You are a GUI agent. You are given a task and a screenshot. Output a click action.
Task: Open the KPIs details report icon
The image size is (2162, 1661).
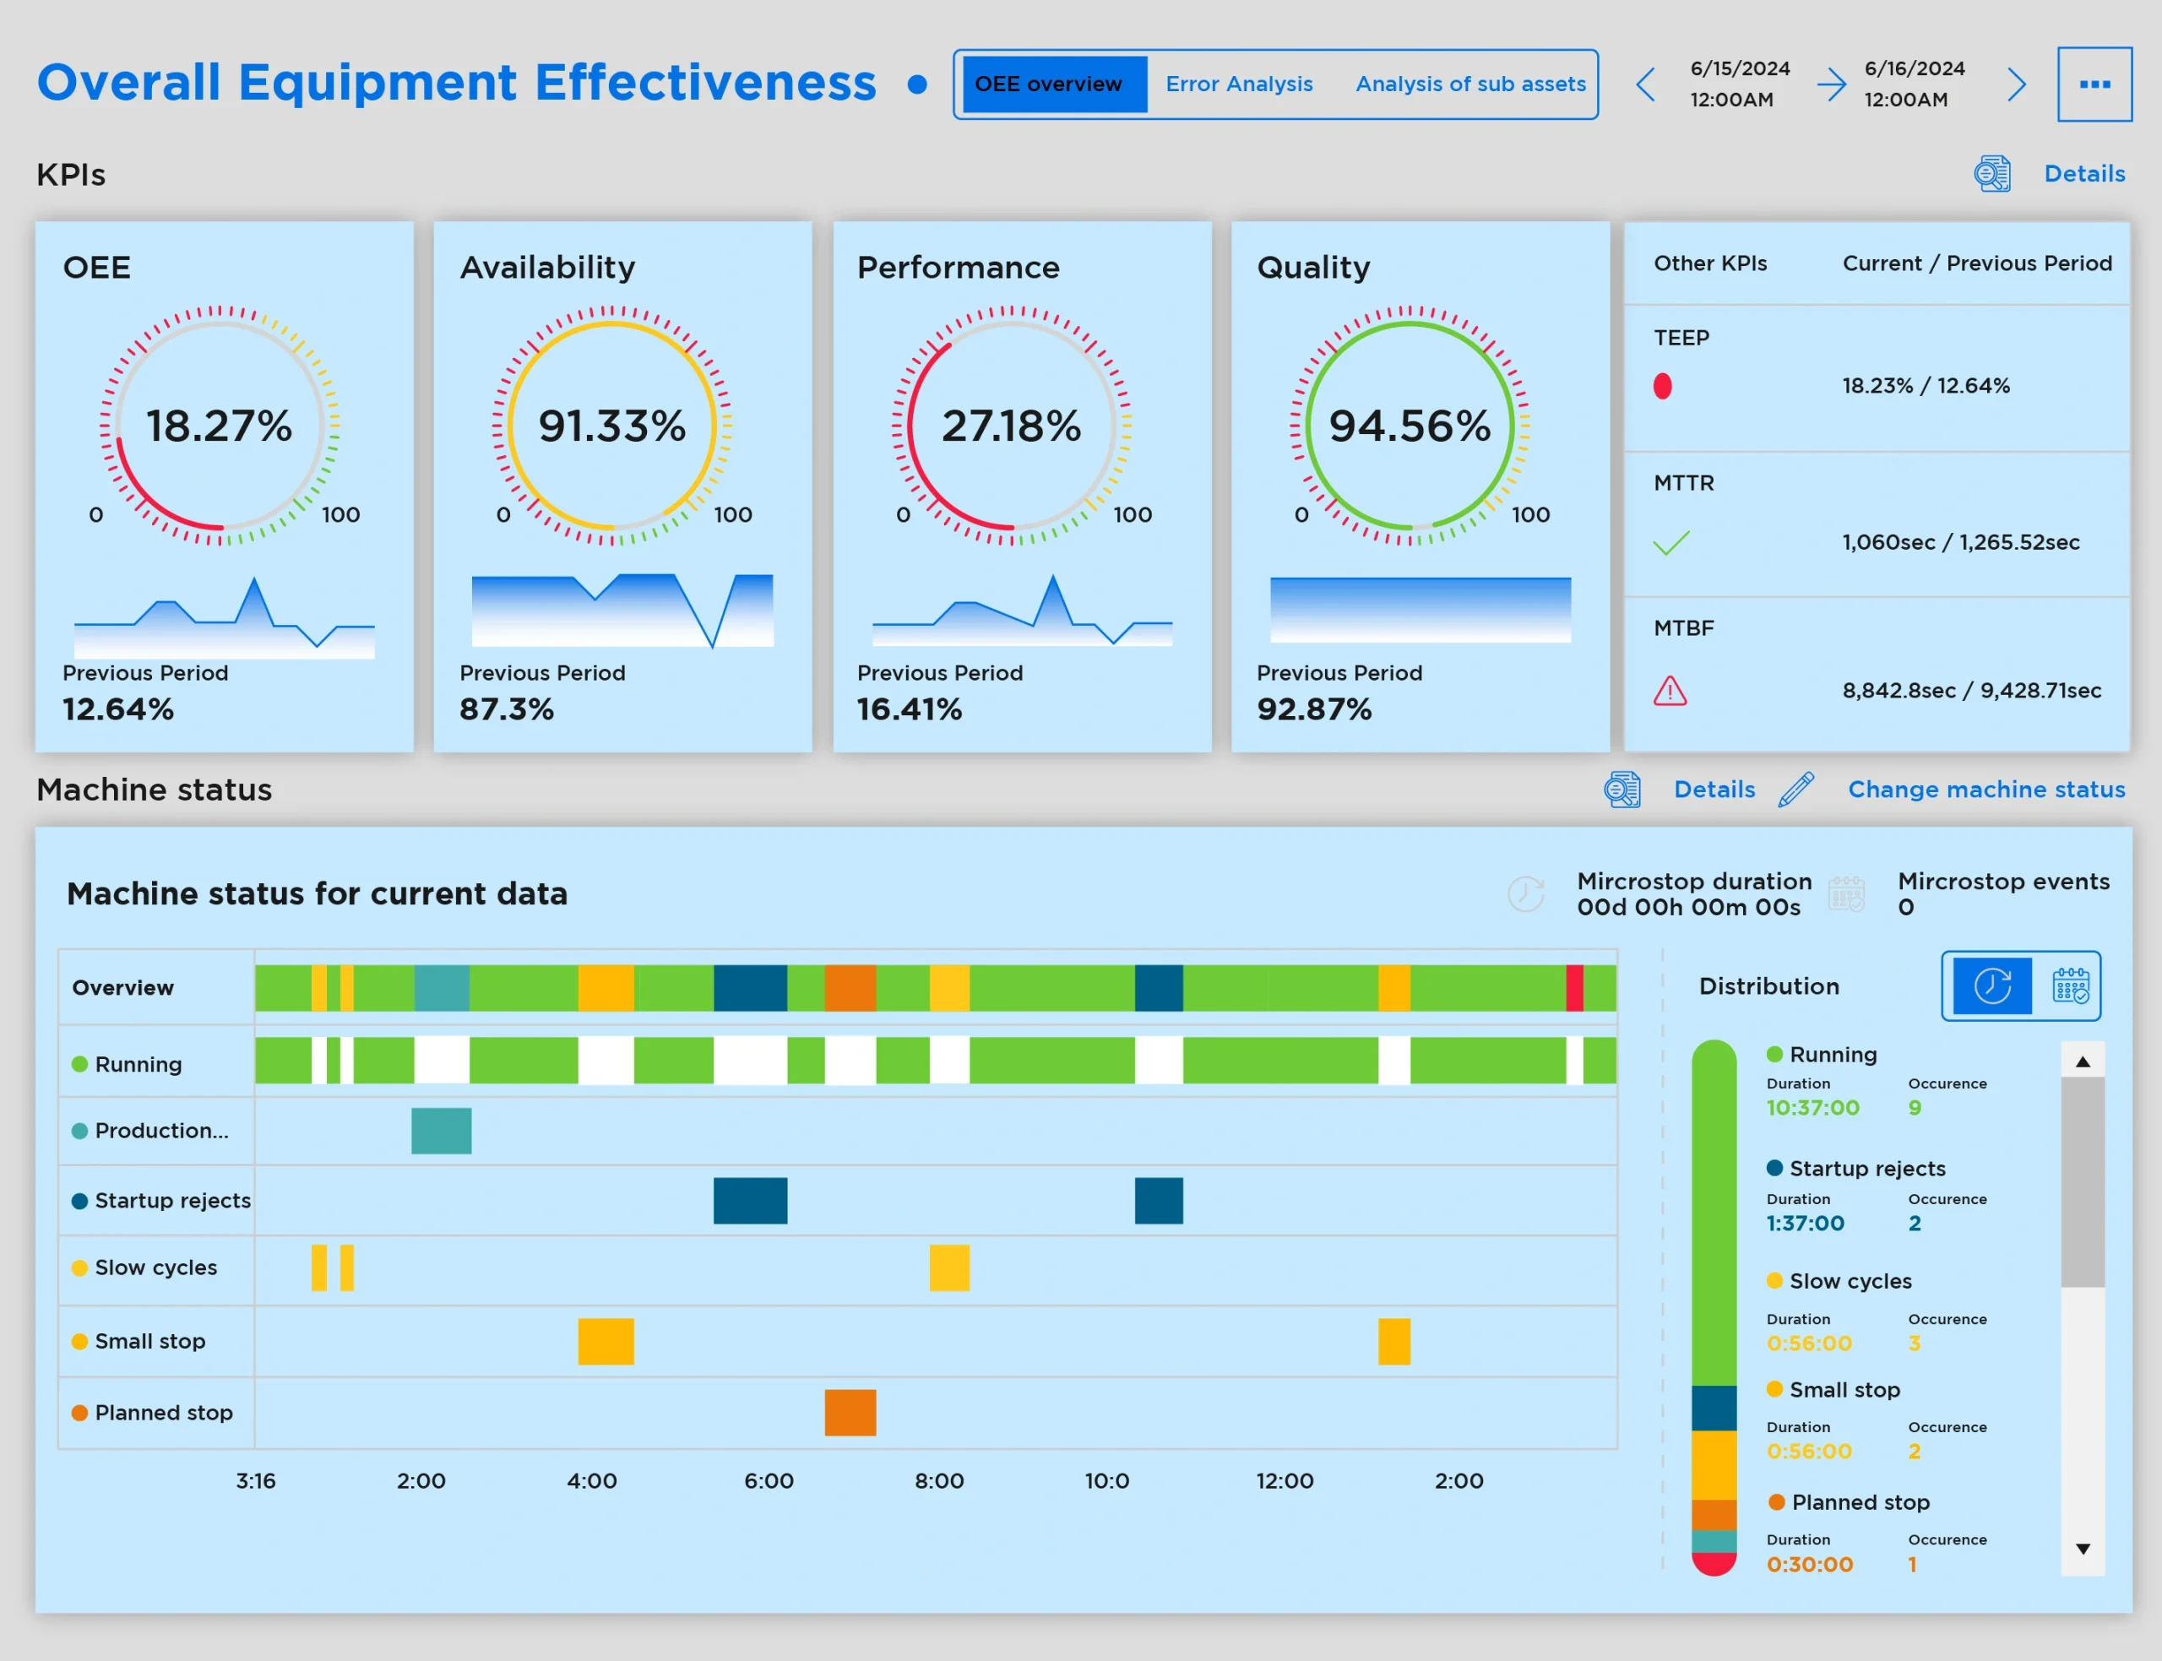1994,173
